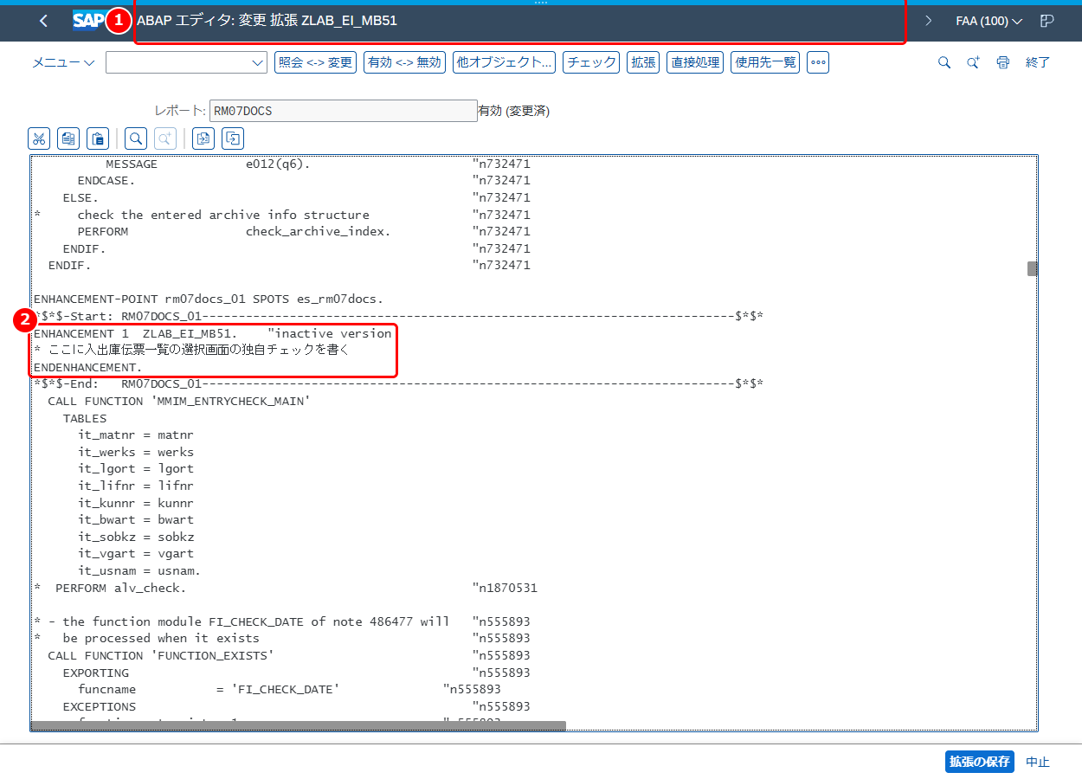Open the FAA (100) system dropdown
The width and height of the screenshot is (1082, 779).
989,21
